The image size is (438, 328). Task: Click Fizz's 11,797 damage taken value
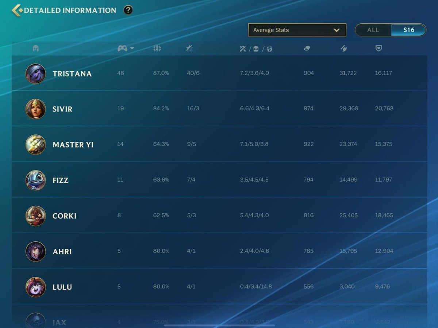pyautogui.click(x=384, y=180)
